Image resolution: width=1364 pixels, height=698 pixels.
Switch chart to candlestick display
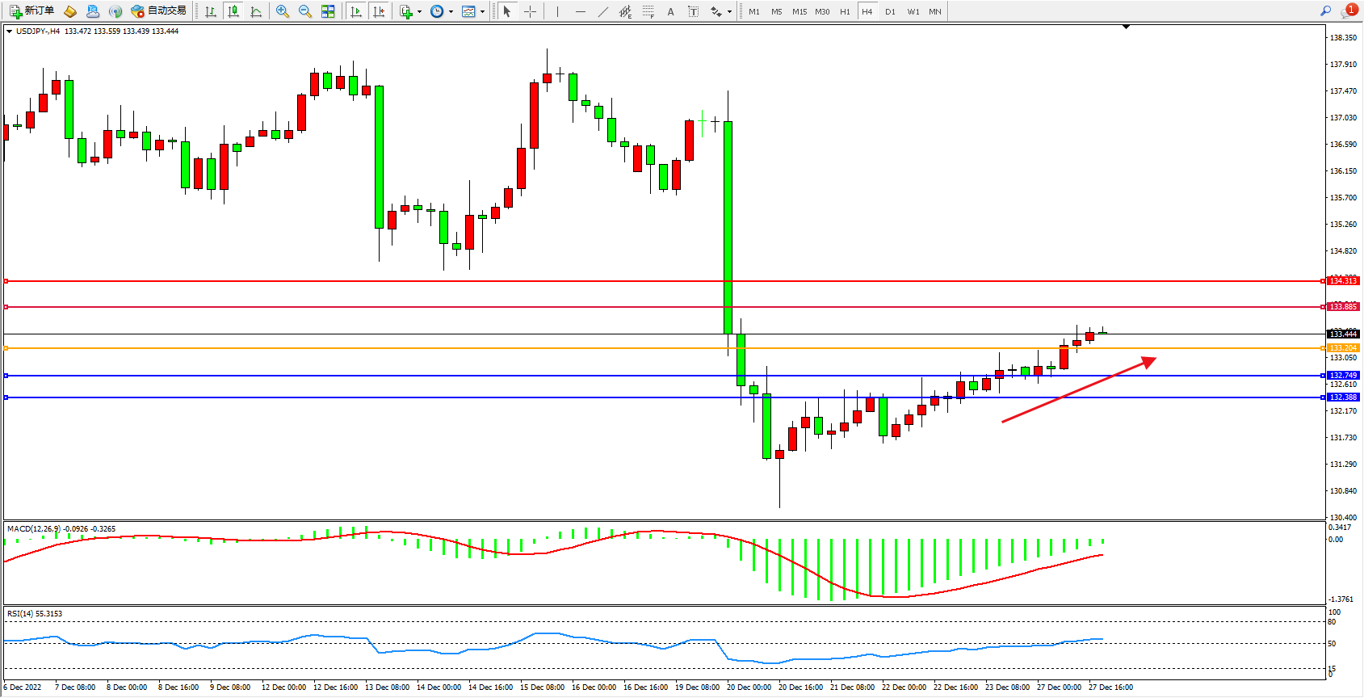[233, 11]
